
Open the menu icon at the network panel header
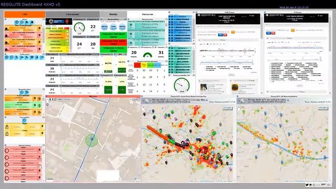point(44,145)
